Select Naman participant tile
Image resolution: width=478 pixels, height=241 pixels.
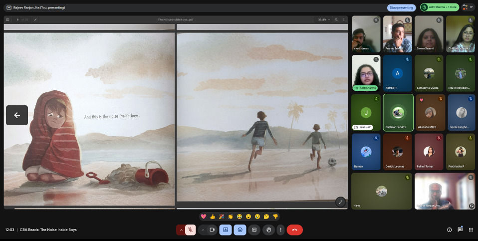coord(366,152)
